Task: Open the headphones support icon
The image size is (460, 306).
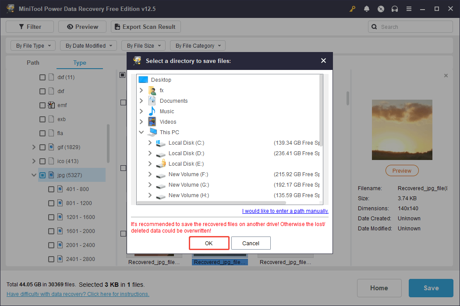Action: click(x=395, y=9)
